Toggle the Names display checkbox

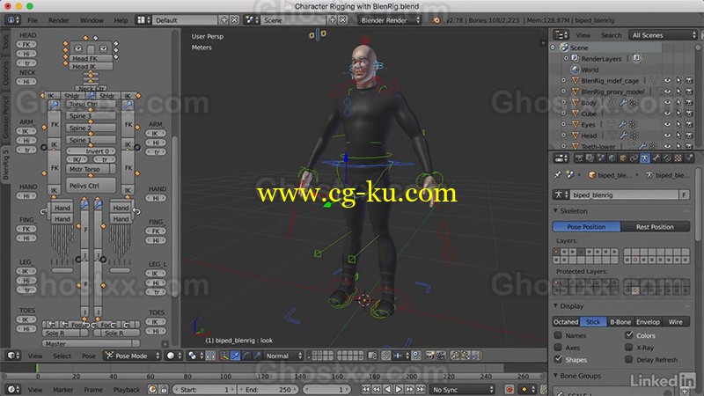pos(558,335)
